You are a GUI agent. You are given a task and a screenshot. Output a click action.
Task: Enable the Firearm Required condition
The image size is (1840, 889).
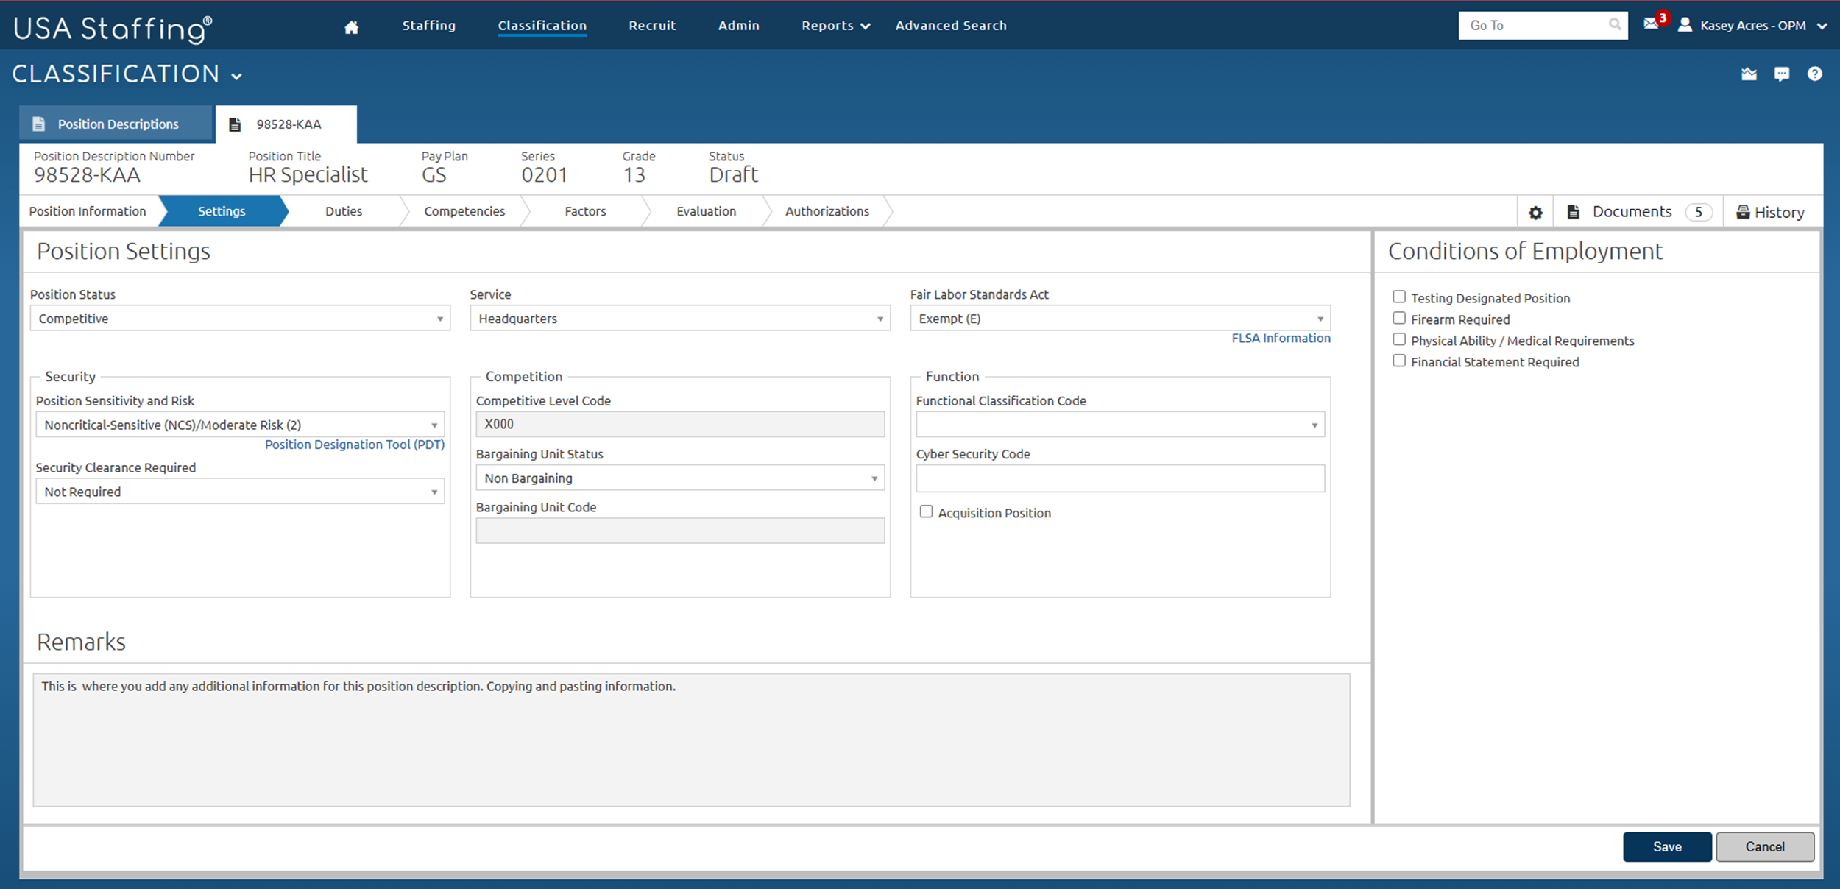(1399, 317)
